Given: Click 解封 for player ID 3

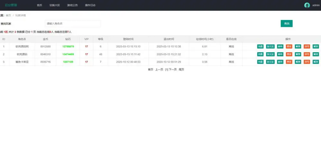Looking at the screenshot, I should tap(316, 62).
